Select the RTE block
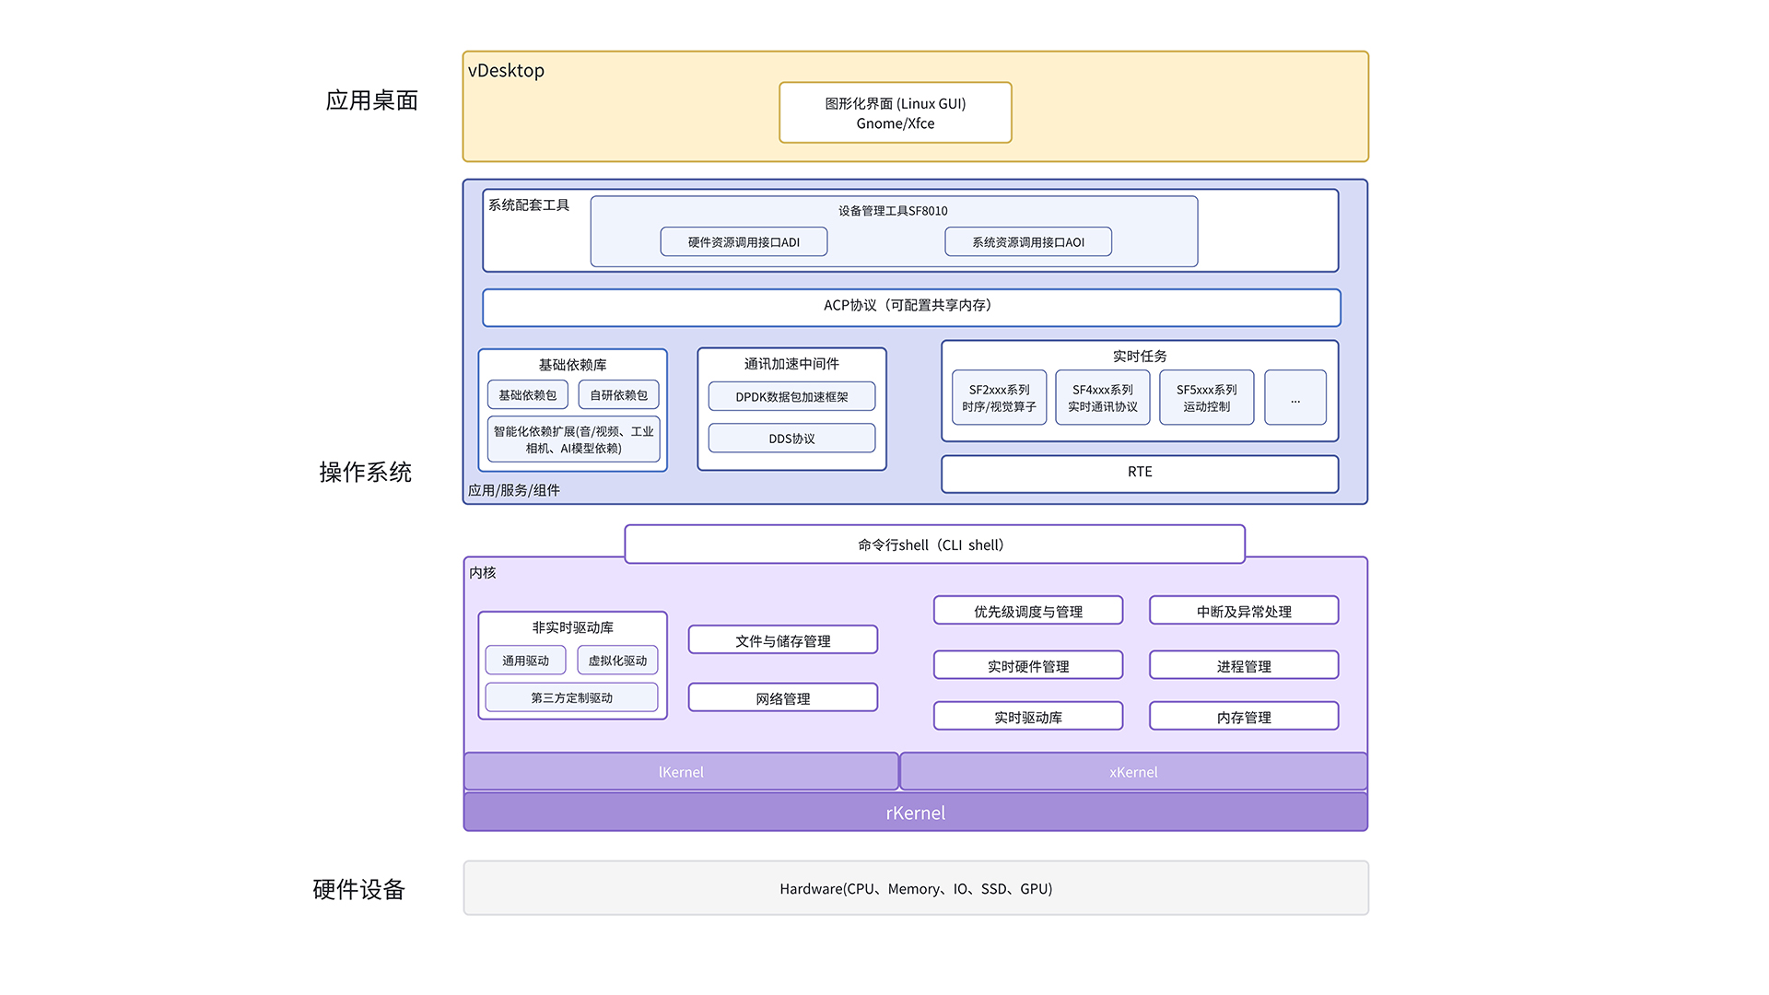This screenshot has height=995, width=1769. (1139, 474)
